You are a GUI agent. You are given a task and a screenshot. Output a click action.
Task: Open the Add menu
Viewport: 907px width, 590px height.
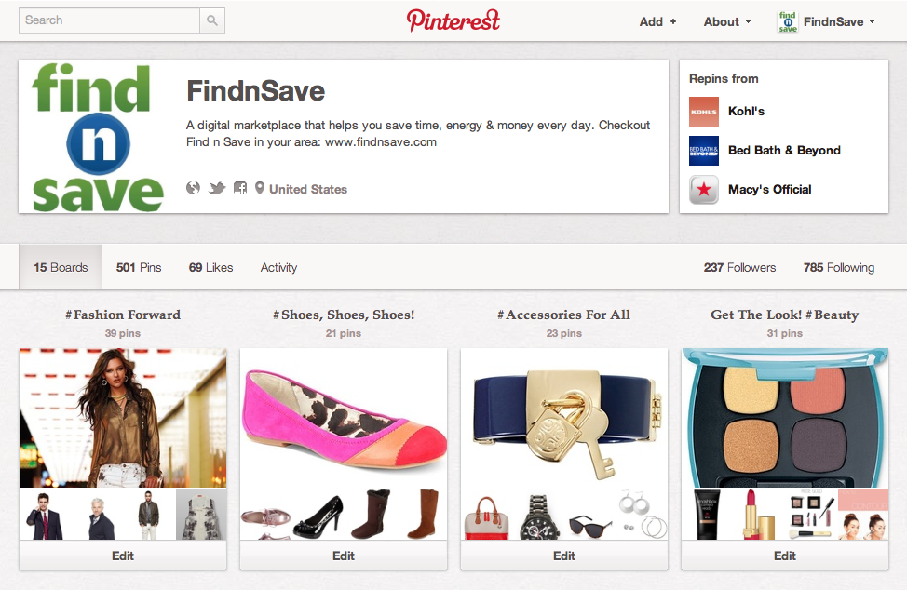pos(657,22)
